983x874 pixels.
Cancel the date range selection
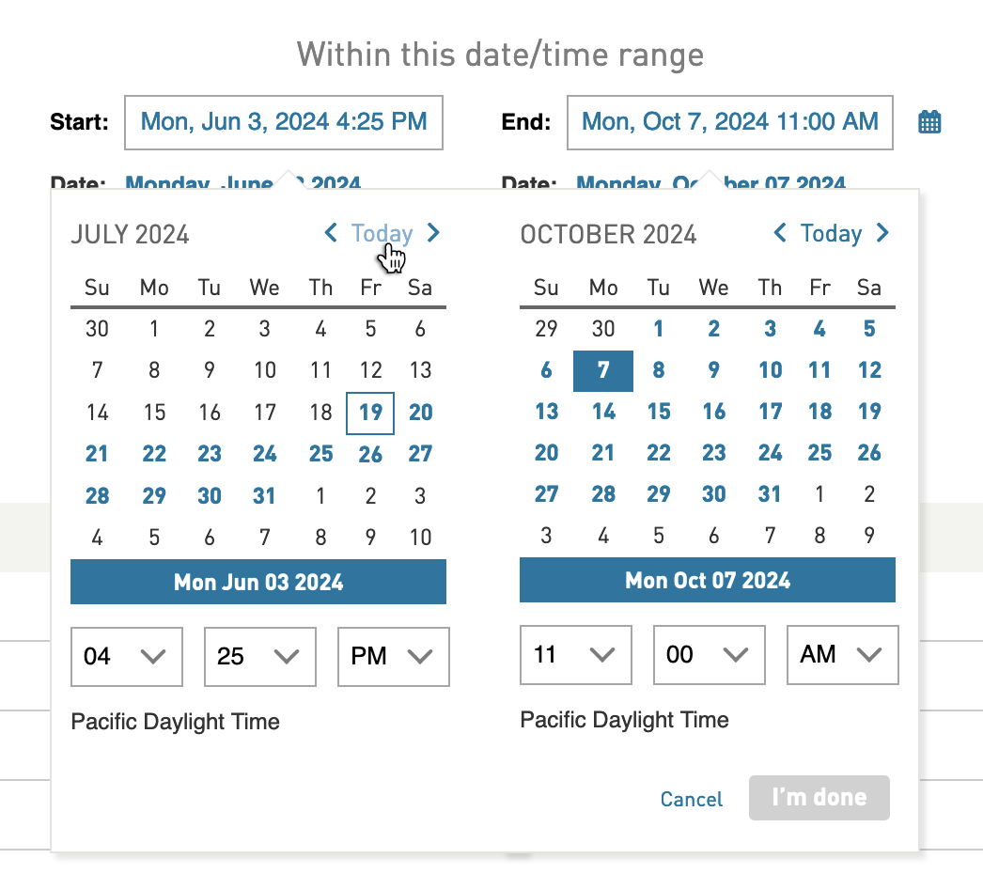692,799
